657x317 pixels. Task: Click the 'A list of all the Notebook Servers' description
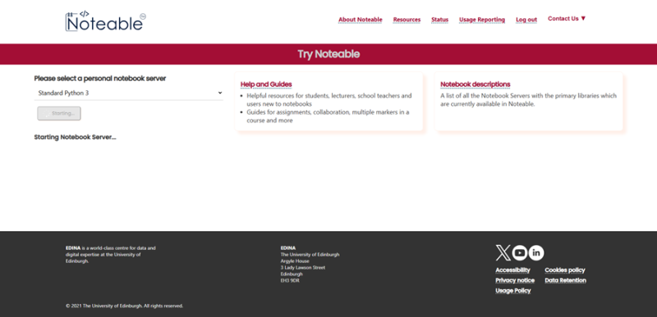[x=528, y=100]
